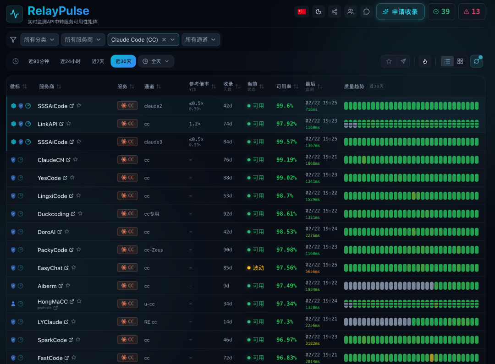
Task: Select the 近7天 time range tab
Action: pos(98,61)
